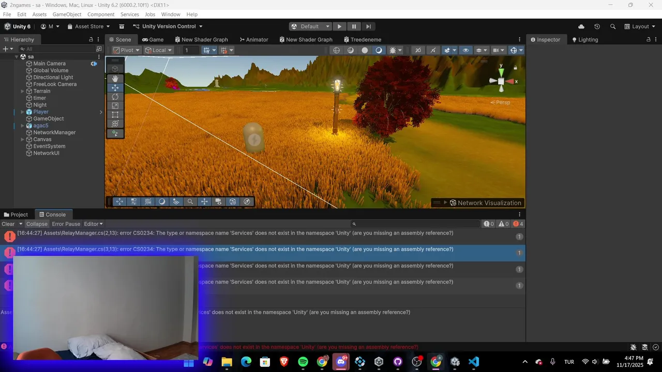This screenshot has width=662, height=372.
Task: Open Local handle rotation dropdown
Action: (x=159, y=50)
